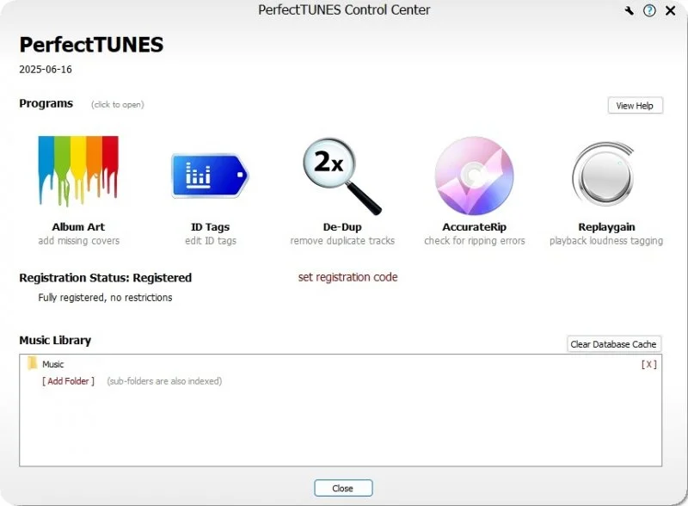Click the 'De-Dup' program label
This screenshot has height=506, width=688.
342,227
